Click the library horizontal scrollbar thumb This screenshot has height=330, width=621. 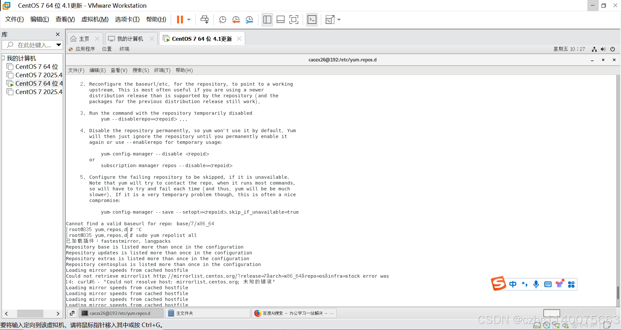pos(30,314)
